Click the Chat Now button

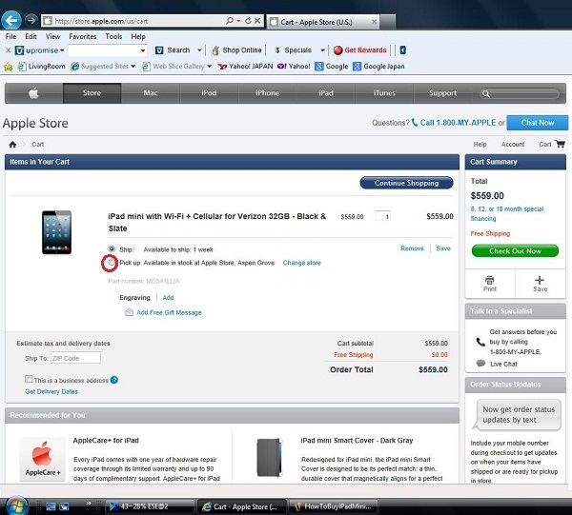(x=538, y=123)
